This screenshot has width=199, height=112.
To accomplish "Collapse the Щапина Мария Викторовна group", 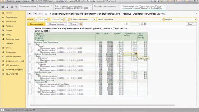I will click(x=28, y=80).
